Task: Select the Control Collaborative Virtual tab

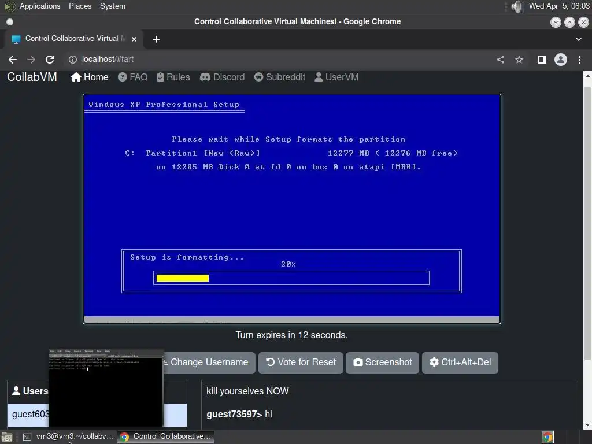Action: click(73, 39)
